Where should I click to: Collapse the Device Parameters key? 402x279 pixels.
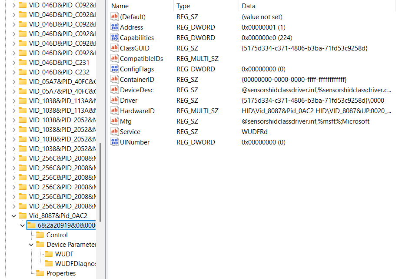(31, 245)
